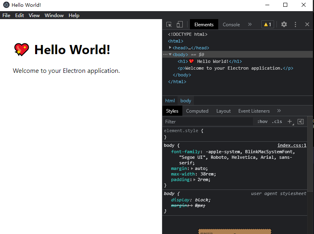Toggle the device toolbar icon
The height and width of the screenshot is (234, 314).
point(180,24)
